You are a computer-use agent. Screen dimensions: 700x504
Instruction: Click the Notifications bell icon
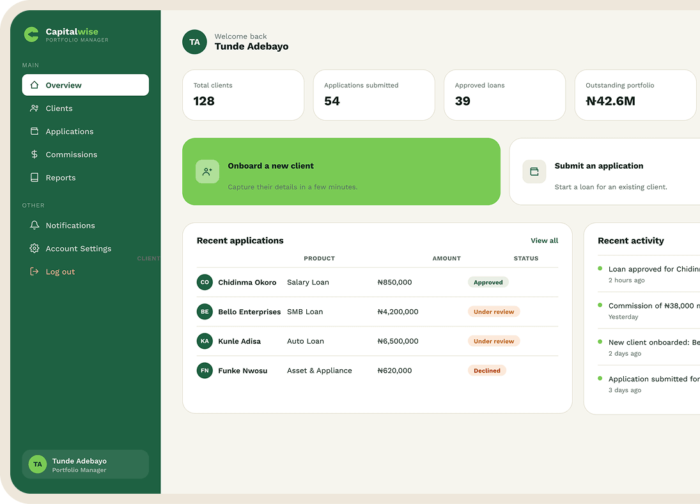[x=35, y=225]
